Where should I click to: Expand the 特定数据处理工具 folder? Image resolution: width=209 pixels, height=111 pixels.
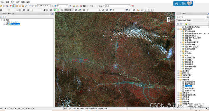coord(181,42)
